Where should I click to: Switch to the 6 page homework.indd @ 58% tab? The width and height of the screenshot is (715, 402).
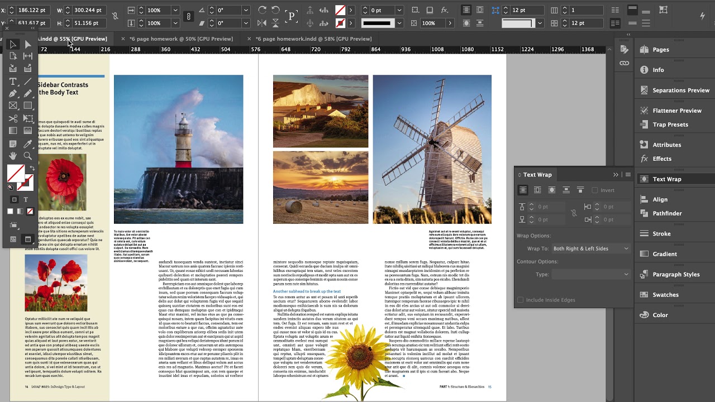313,39
